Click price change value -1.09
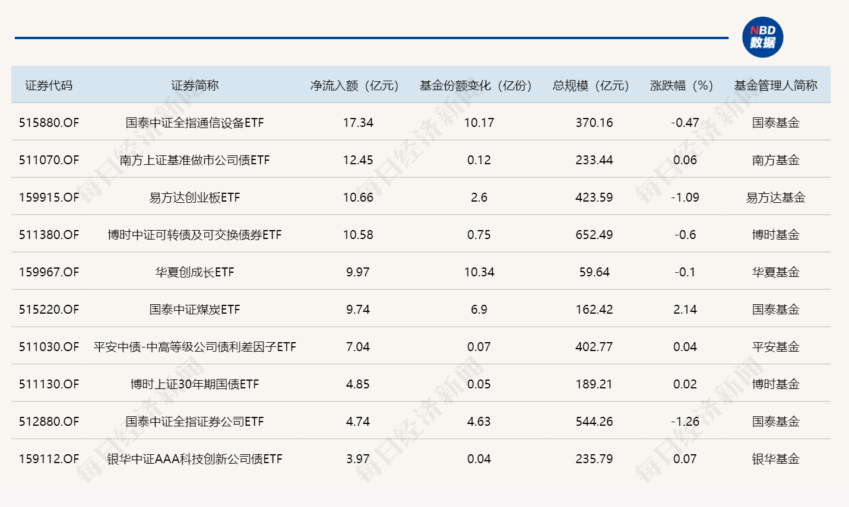This screenshot has width=849, height=507. pyautogui.click(x=685, y=197)
